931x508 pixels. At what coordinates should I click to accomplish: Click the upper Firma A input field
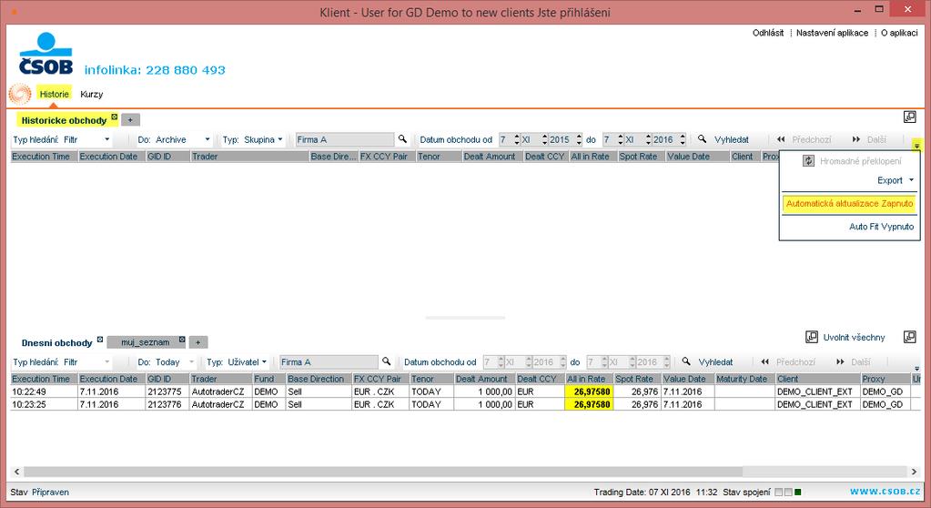(344, 139)
